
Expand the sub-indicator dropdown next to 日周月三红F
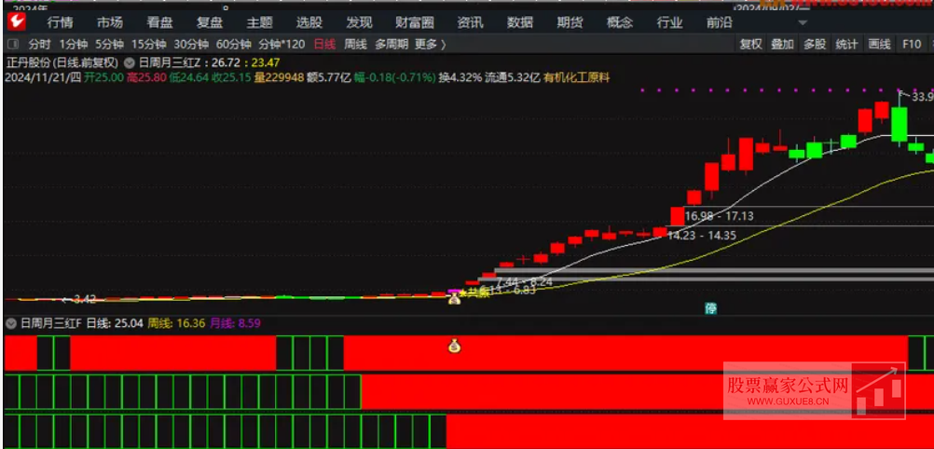point(10,323)
